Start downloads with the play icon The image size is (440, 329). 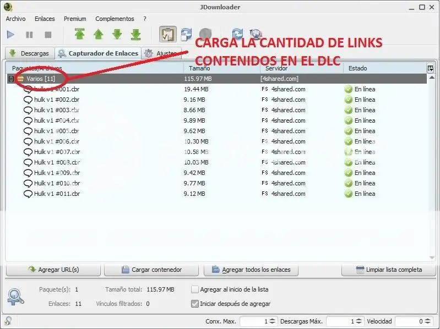10,35
